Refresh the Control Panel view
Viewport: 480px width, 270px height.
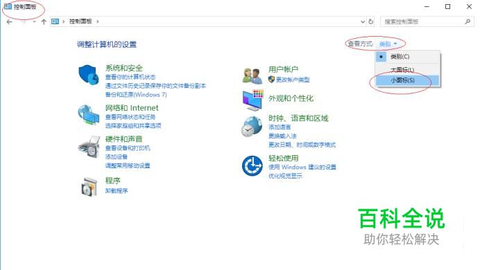pyautogui.click(x=371, y=21)
